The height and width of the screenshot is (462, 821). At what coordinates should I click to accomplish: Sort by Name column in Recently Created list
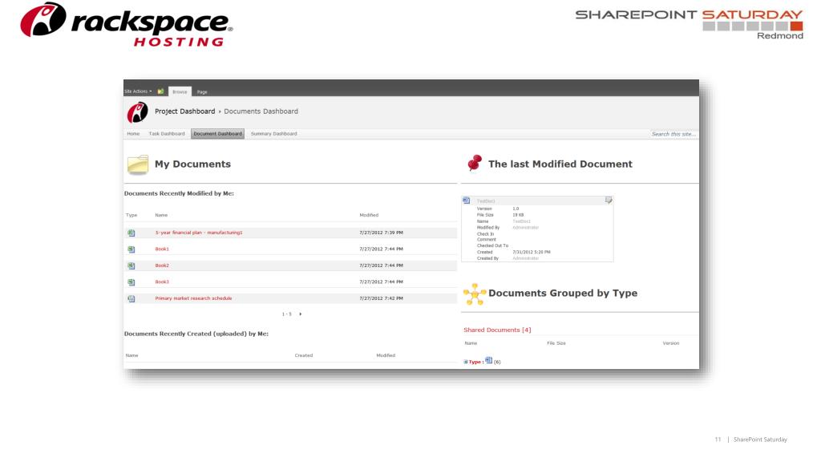(x=132, y=355)
